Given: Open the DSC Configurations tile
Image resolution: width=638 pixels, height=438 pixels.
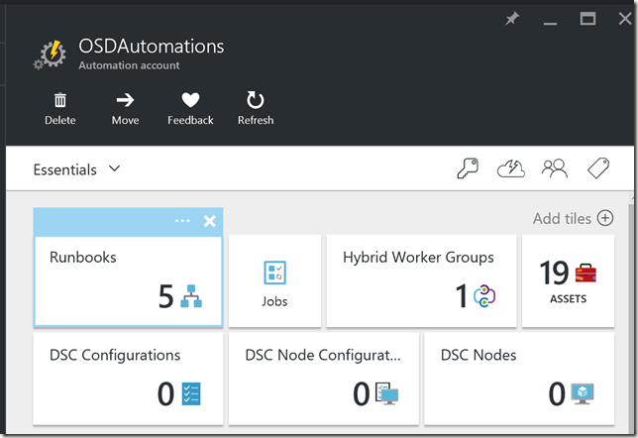Looking at the screenshot, I should [128, 379].
